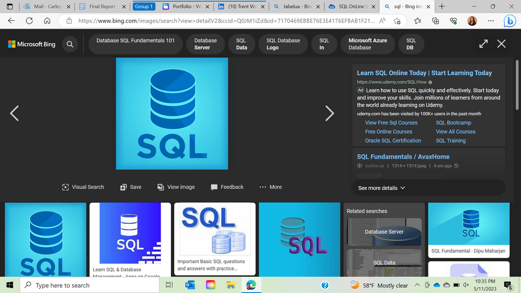The width and height of the screenshot is (521, 293).
Task: Select the SQL Data suggestion chip
Action: 242,44
